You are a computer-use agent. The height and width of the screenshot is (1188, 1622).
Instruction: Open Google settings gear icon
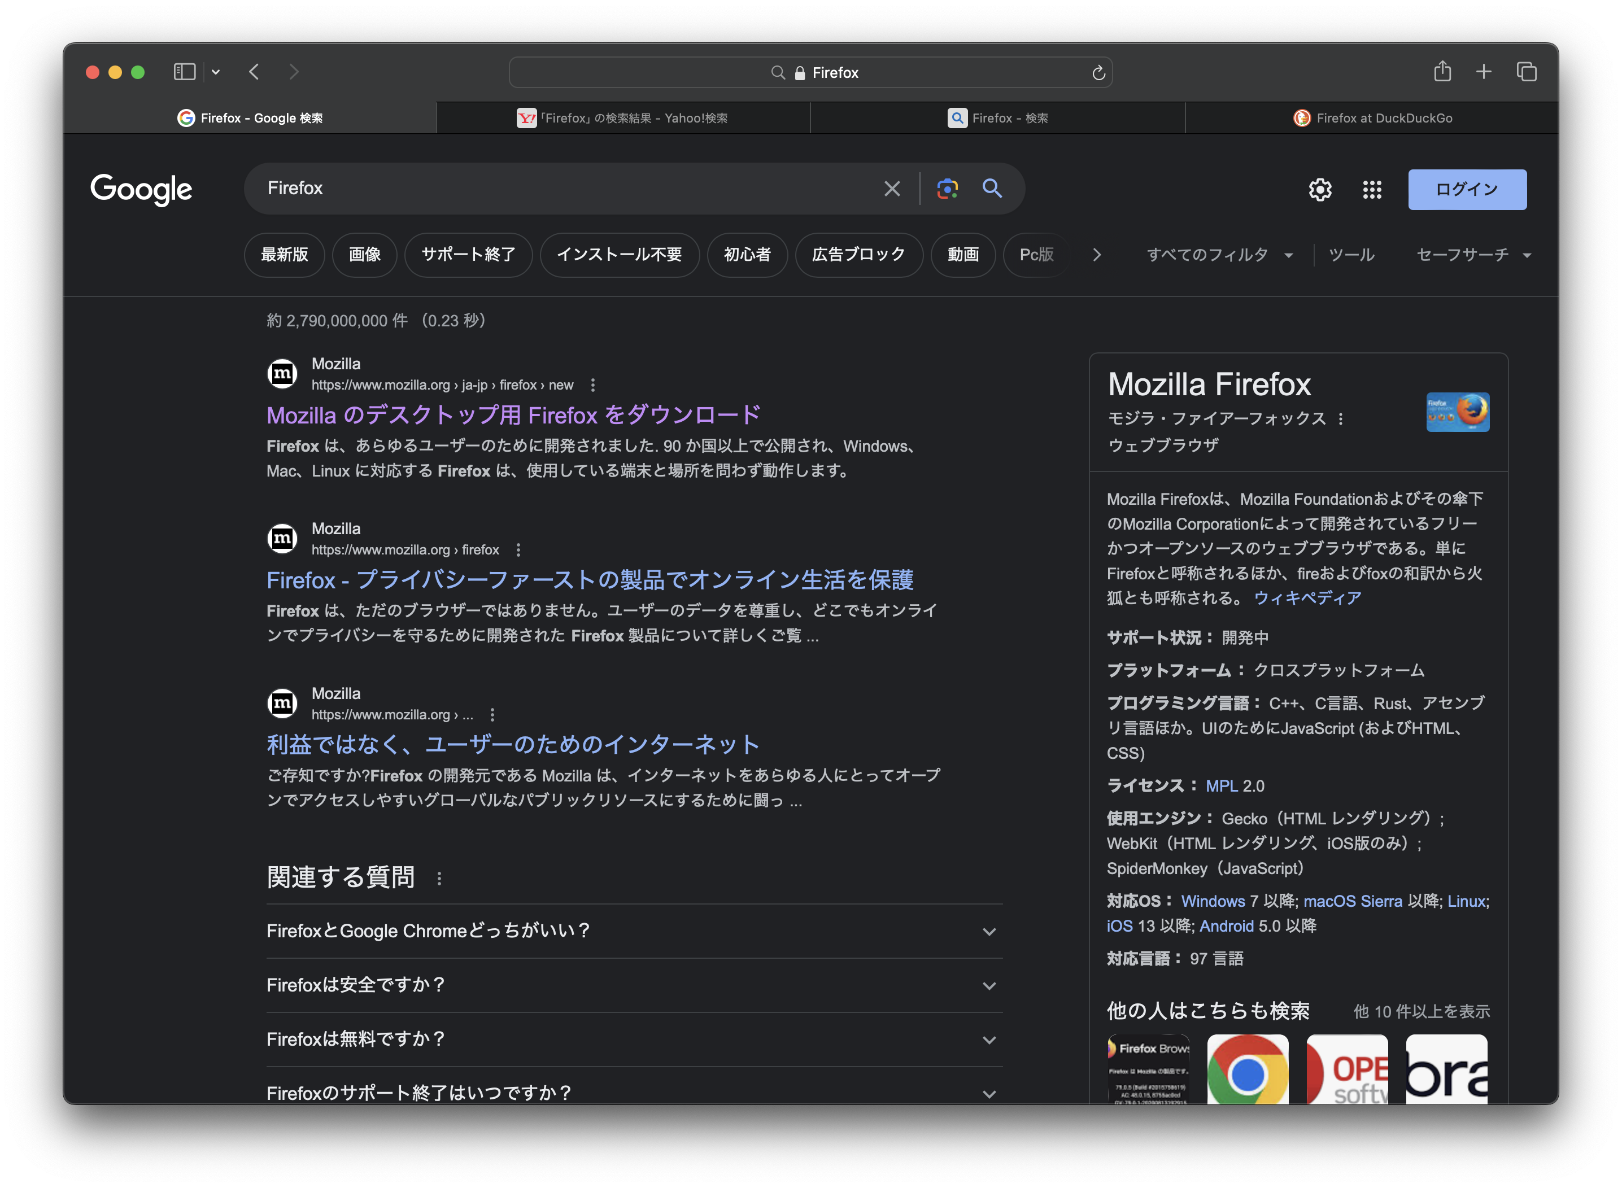click(x=1320, y=190)
